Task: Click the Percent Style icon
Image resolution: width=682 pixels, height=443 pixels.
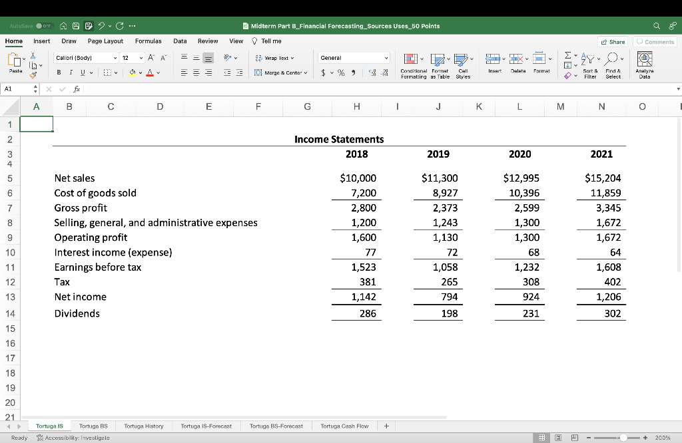Action: [x=341, y=73]
